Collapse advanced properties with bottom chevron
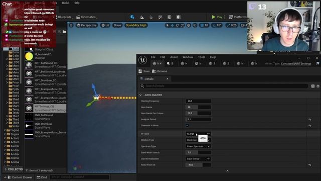Screen dimensions: 321x181 click(x=227, y=171)
